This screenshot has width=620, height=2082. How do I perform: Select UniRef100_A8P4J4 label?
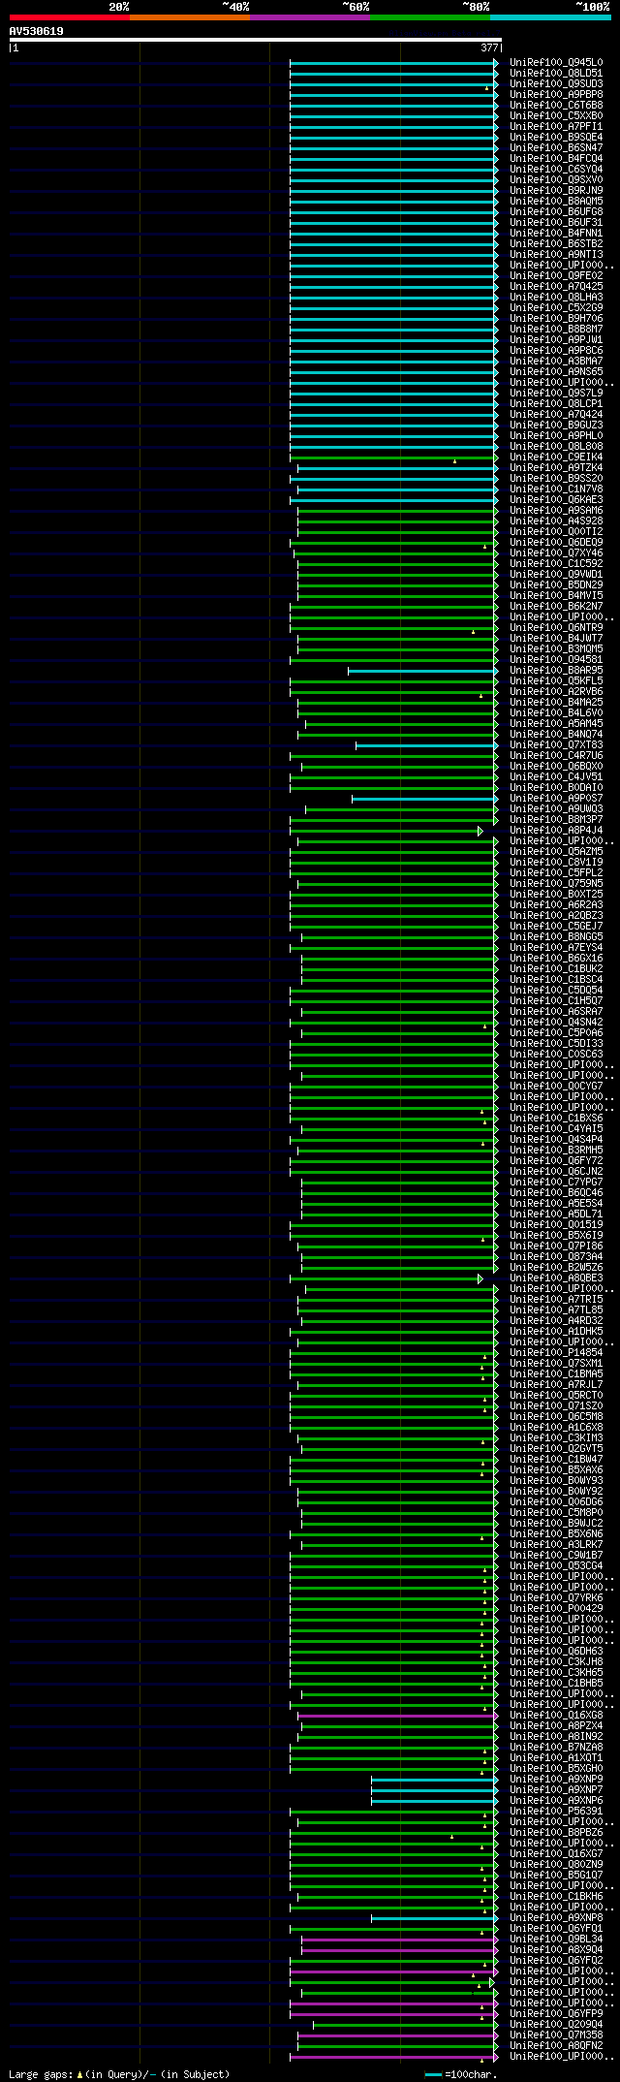(556, 830)
